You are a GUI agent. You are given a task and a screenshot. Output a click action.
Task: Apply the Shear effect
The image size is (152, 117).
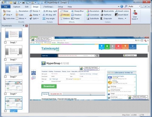(x=64, y=11)
